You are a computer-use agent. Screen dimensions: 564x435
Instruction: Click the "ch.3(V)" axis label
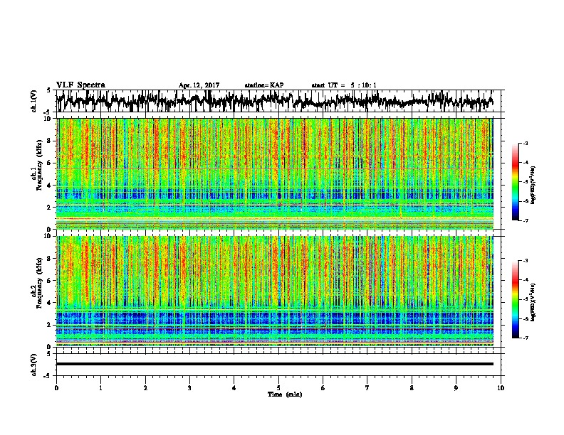(34, 365)
